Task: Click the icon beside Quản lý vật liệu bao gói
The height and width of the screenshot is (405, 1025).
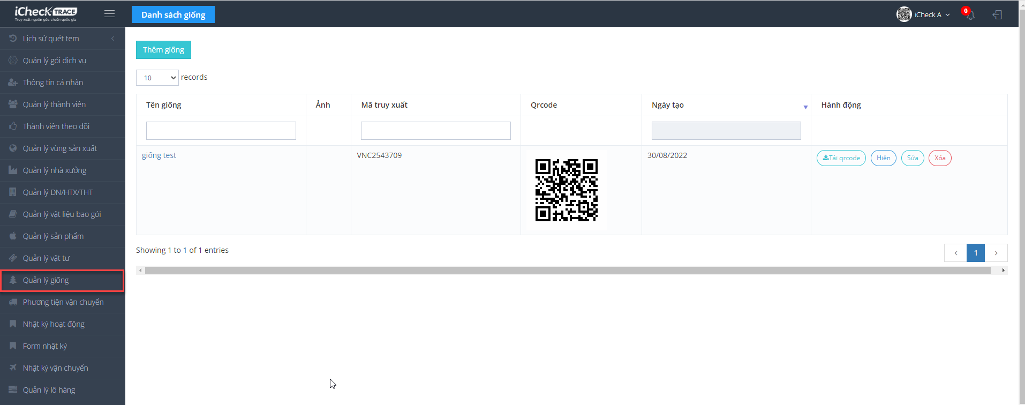Action: [x=13, y=214]
